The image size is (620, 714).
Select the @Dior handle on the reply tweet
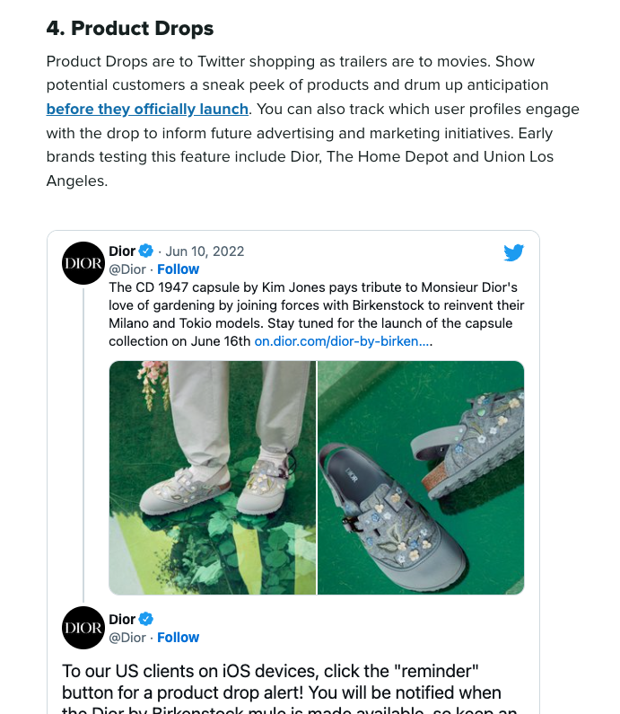(127, 638)
